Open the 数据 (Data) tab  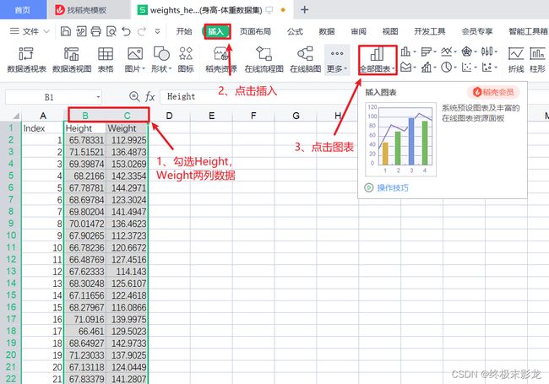[327, 31]
